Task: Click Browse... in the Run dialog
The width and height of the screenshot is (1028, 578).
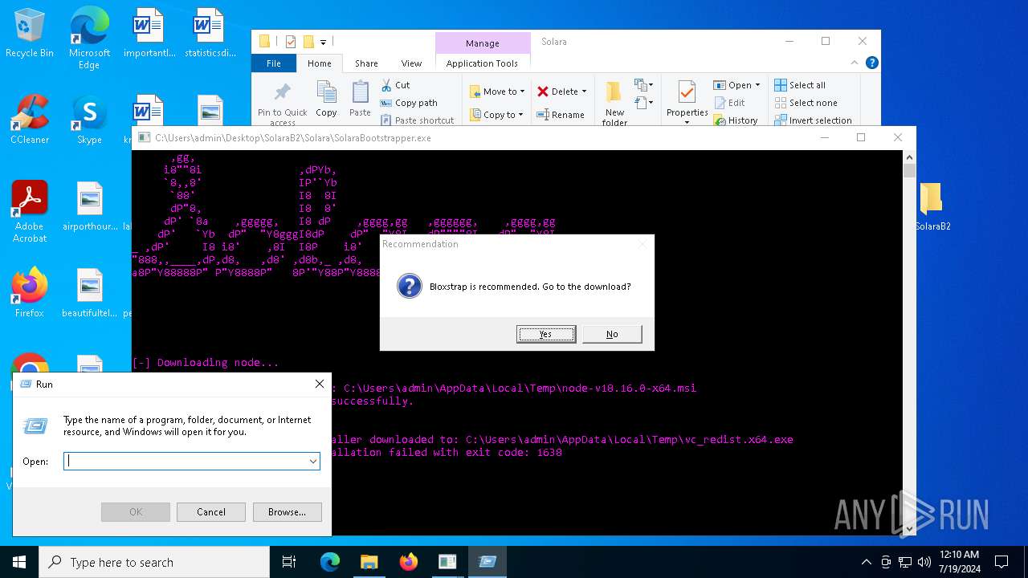Action: coord(287,511)
